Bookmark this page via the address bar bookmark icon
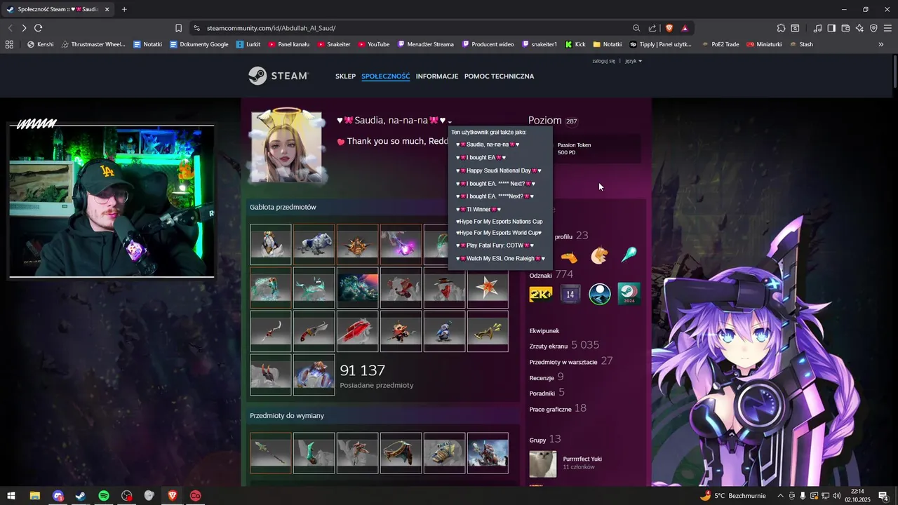 pos(178,28)
